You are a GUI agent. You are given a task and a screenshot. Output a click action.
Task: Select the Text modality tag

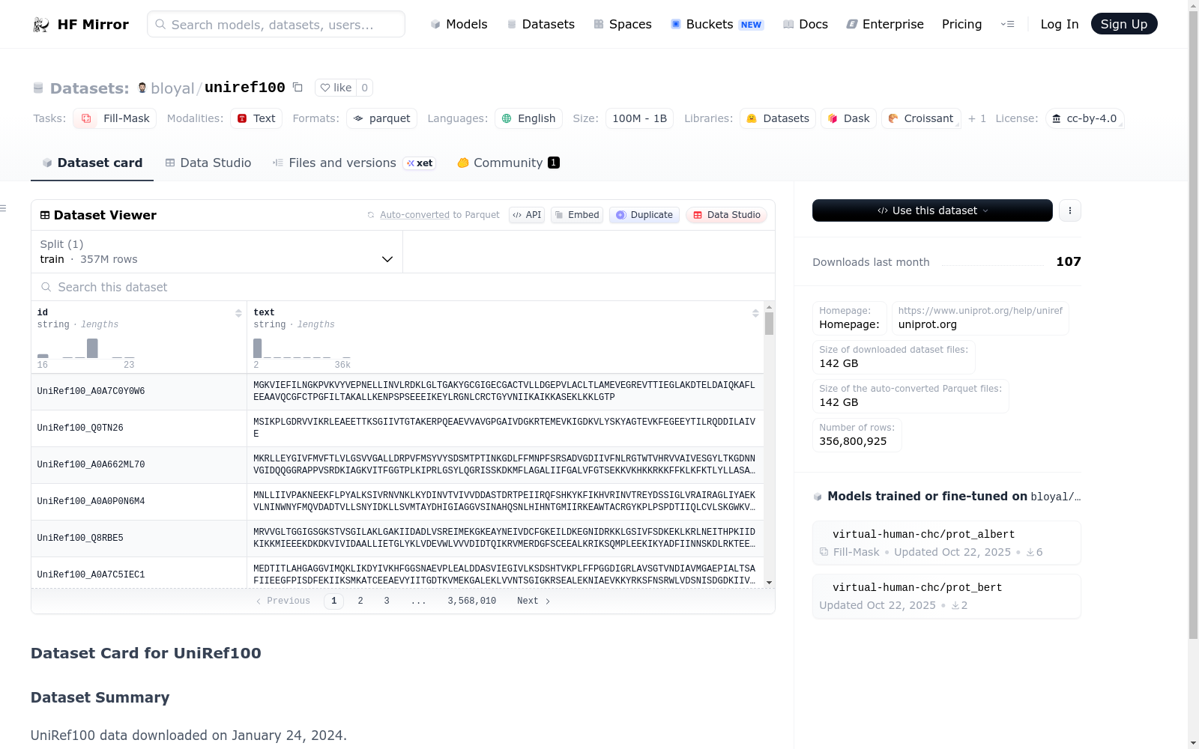[x=256, y=118]
